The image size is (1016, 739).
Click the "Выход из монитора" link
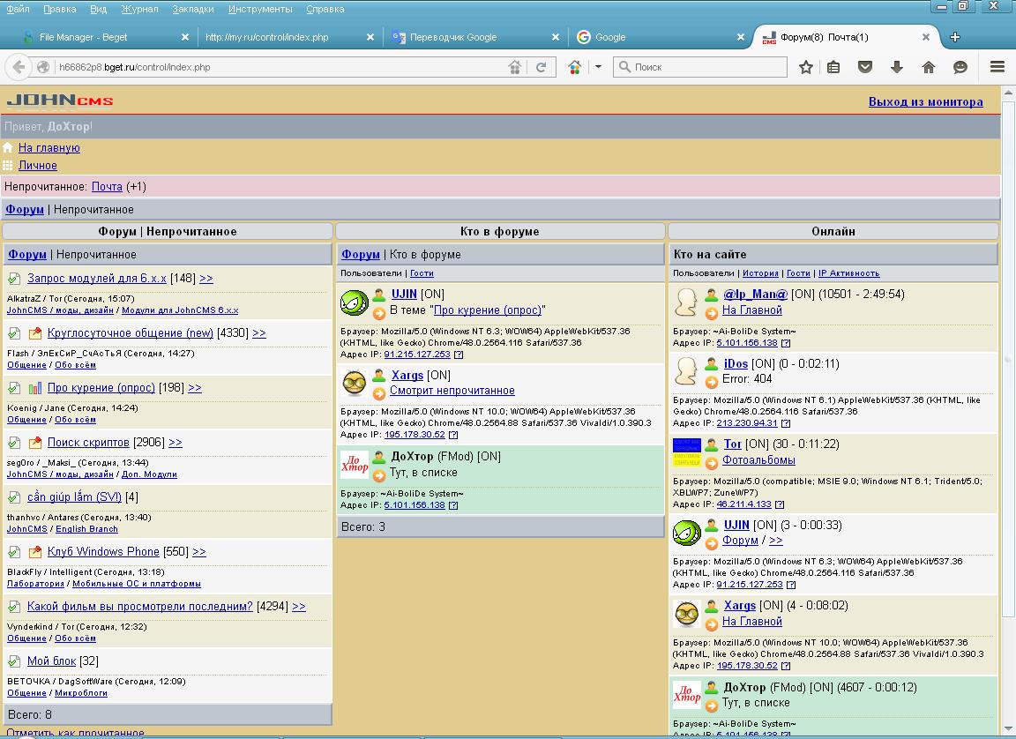coord(925,102)
